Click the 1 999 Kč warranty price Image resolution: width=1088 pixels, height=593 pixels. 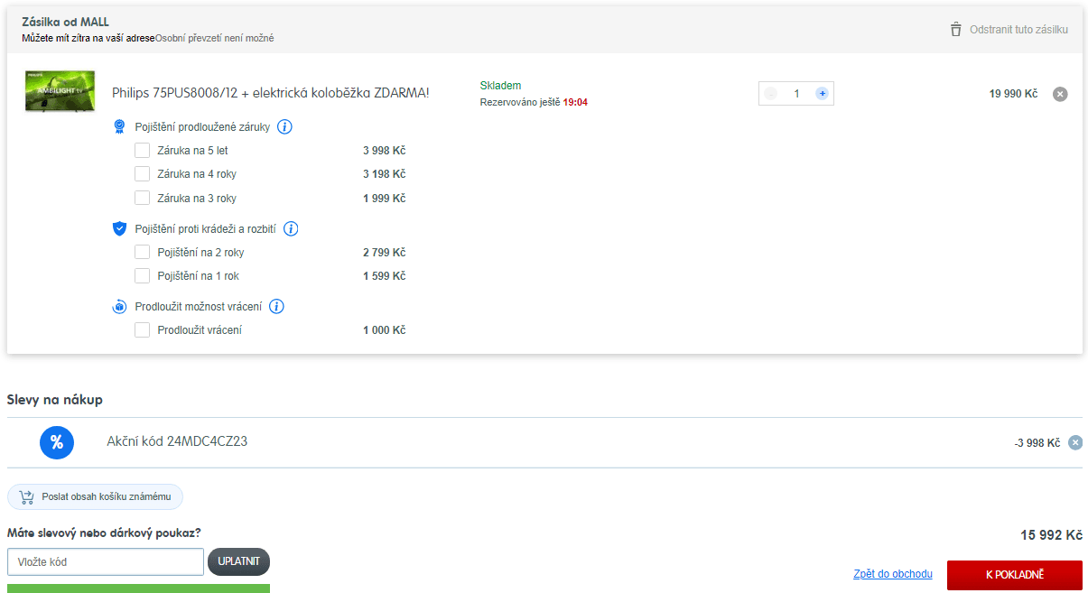click(x=385, y=198)
